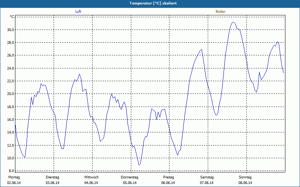Click the °C unit label on axis
300x187 pixels.
point(12,17)
